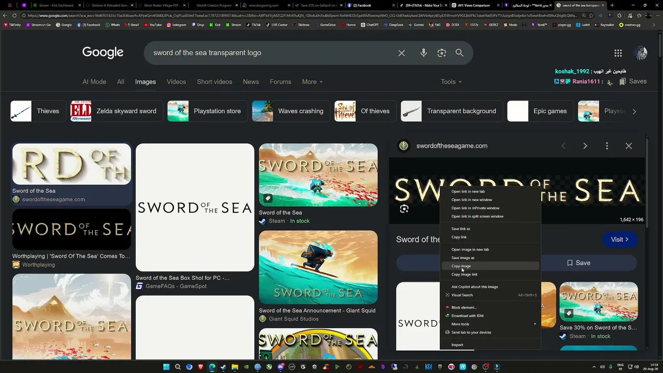Show next image in preview panel
This screenshot has height=373, width=663.
pyautogui.click(x=585, y=146)
